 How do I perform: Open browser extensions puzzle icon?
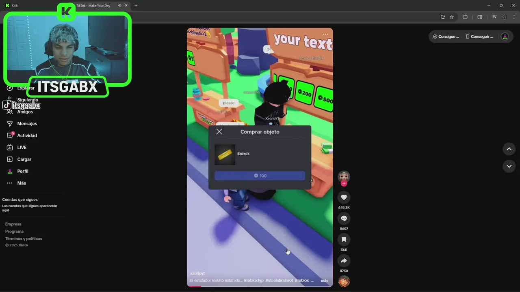[x=466, y=17]
